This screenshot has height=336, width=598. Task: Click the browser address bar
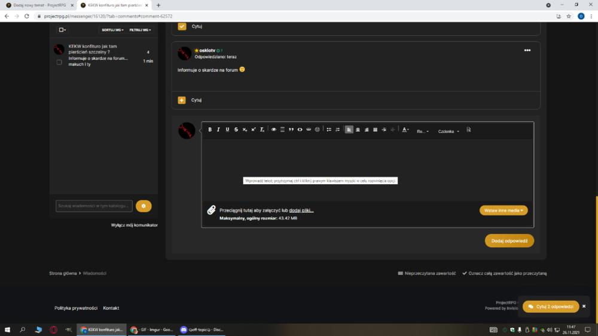click(x=294, y=16)
